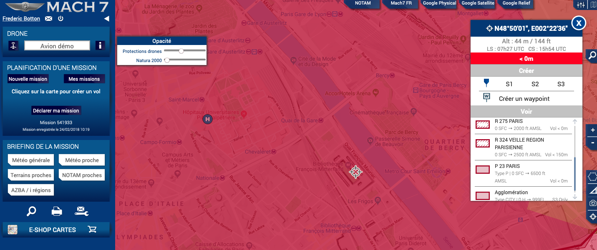Click the camera snapshot tool
Screen dimensions: 597x250
tap(592, 203)
